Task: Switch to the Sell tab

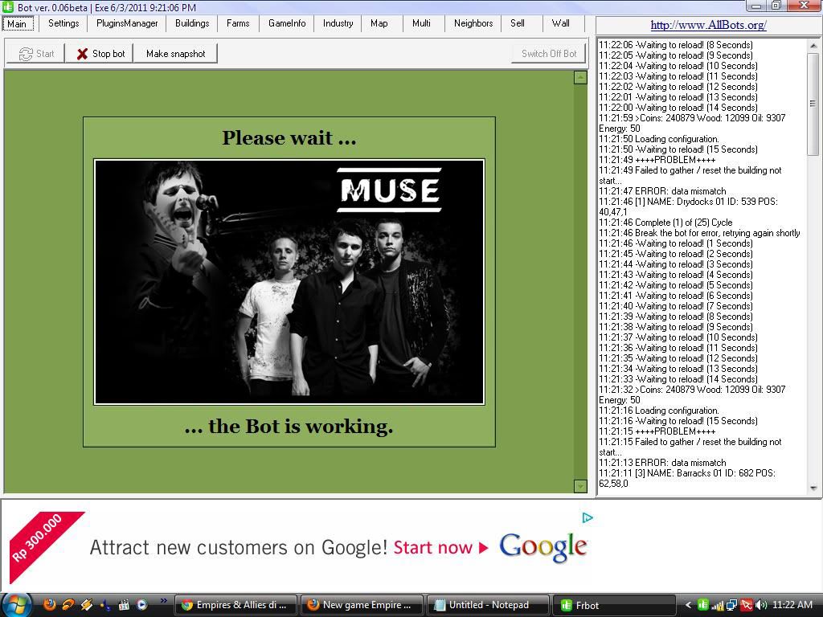Action: [x=518, y=23]
